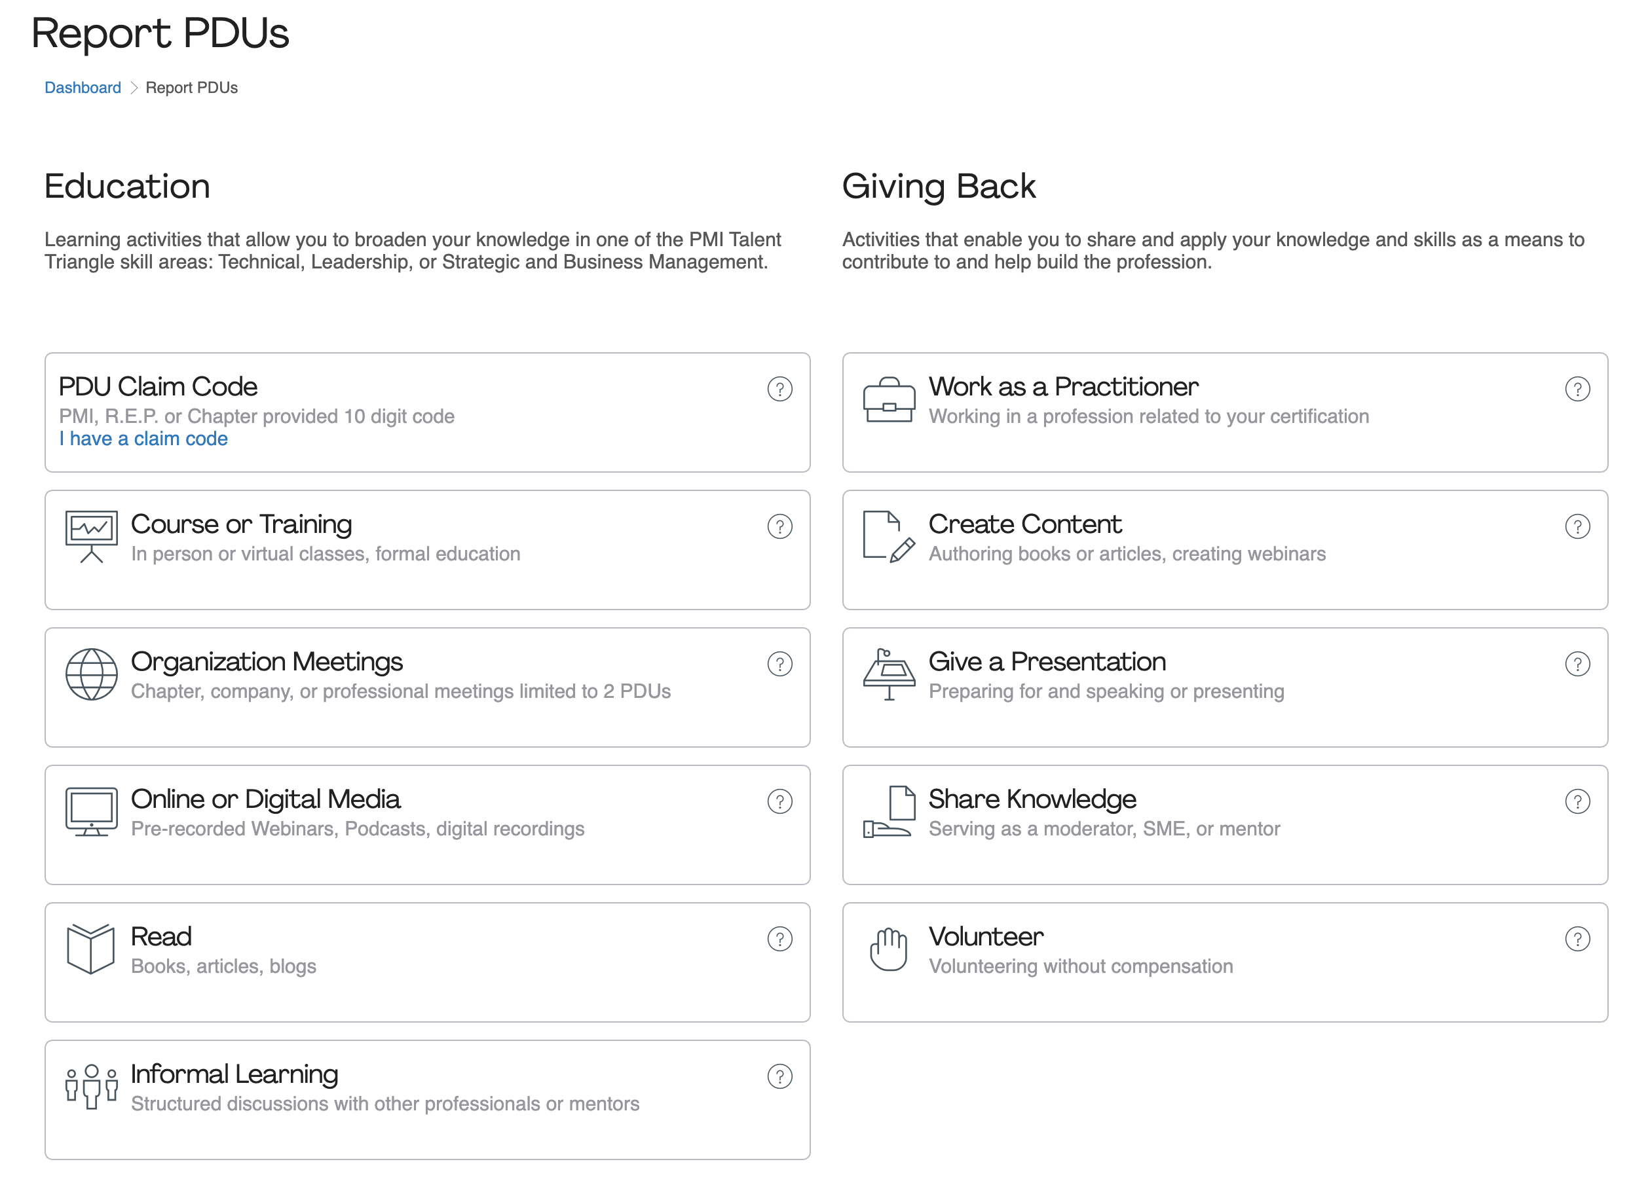
Task: Show help for Work as a Practitioner
Action: [x=1577, y=389]
